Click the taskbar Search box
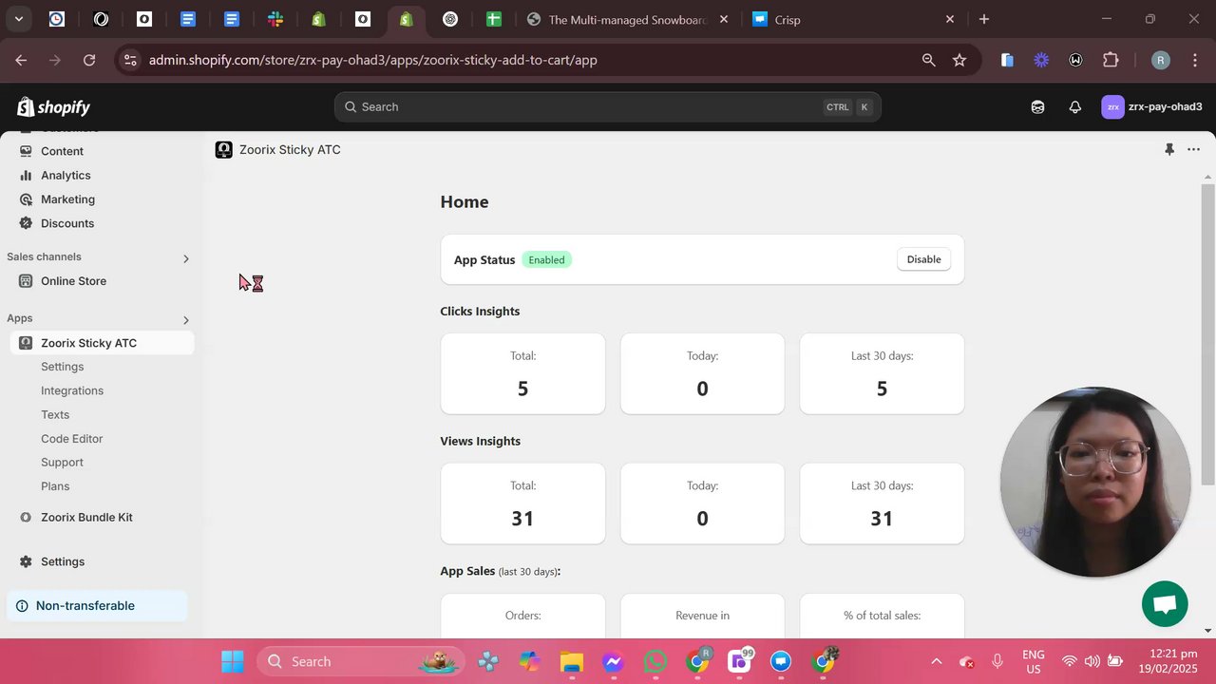 point(362,661)
